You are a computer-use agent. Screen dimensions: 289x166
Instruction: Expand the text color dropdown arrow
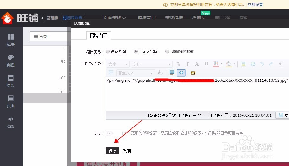click(222, 64)
